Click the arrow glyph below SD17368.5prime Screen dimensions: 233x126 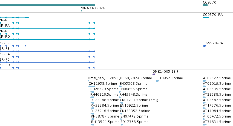click(x=122, y=125)
